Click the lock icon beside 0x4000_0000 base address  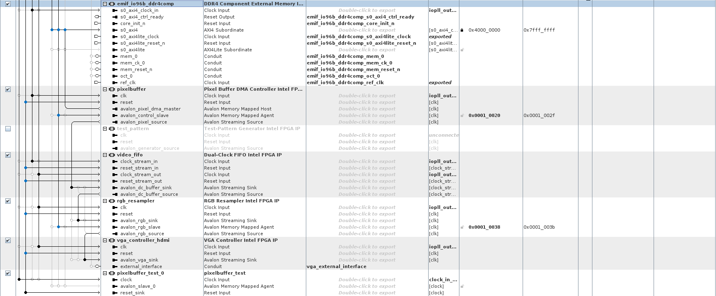pyautogui.click(x=462, y=30)
